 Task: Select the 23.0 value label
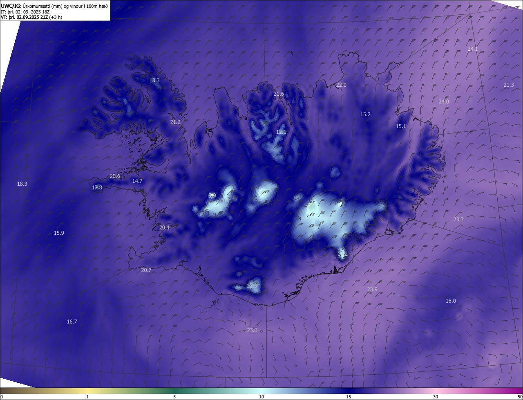click(x=253, y=330)
